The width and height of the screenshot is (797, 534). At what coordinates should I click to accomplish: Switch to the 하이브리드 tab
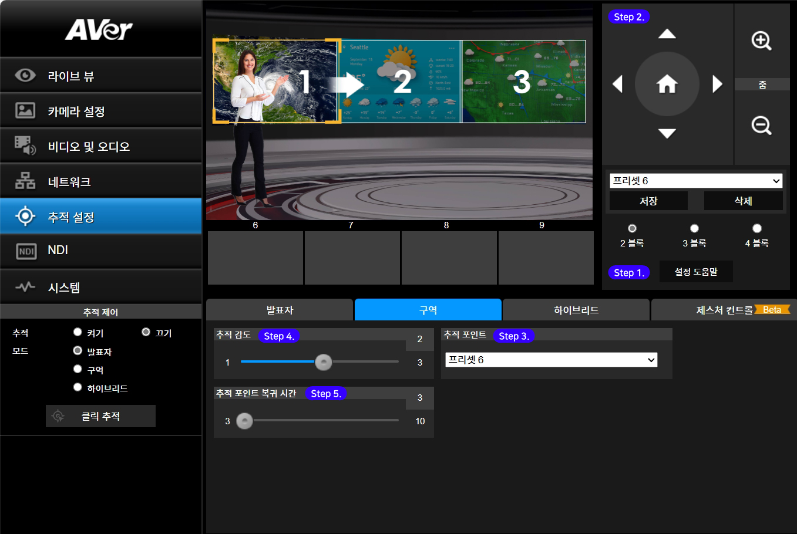tap(576, 310)
